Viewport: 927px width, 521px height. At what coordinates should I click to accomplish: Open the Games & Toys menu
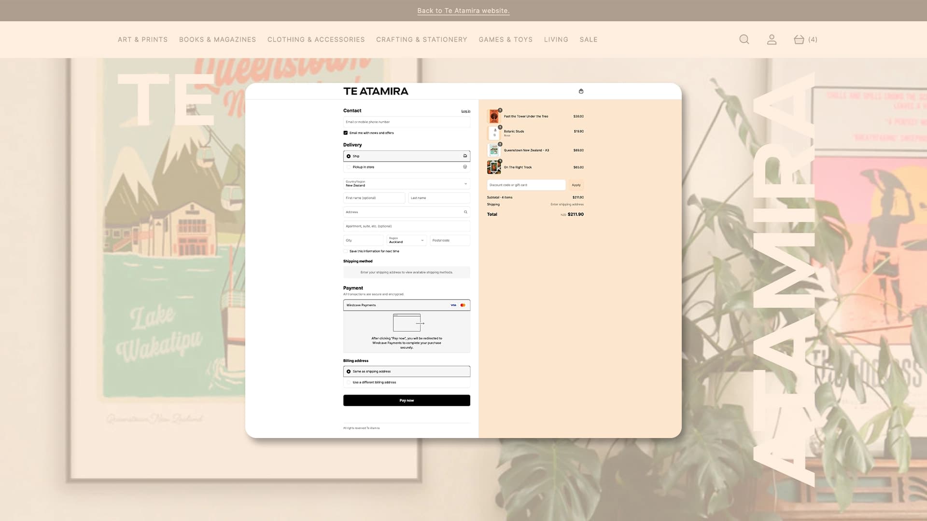coord(506,40)
